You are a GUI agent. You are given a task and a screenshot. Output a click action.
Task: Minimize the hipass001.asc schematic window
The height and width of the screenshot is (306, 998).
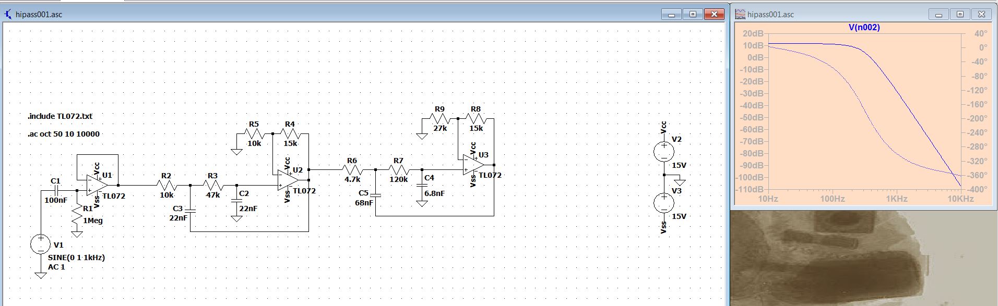[x=671, y=15]
